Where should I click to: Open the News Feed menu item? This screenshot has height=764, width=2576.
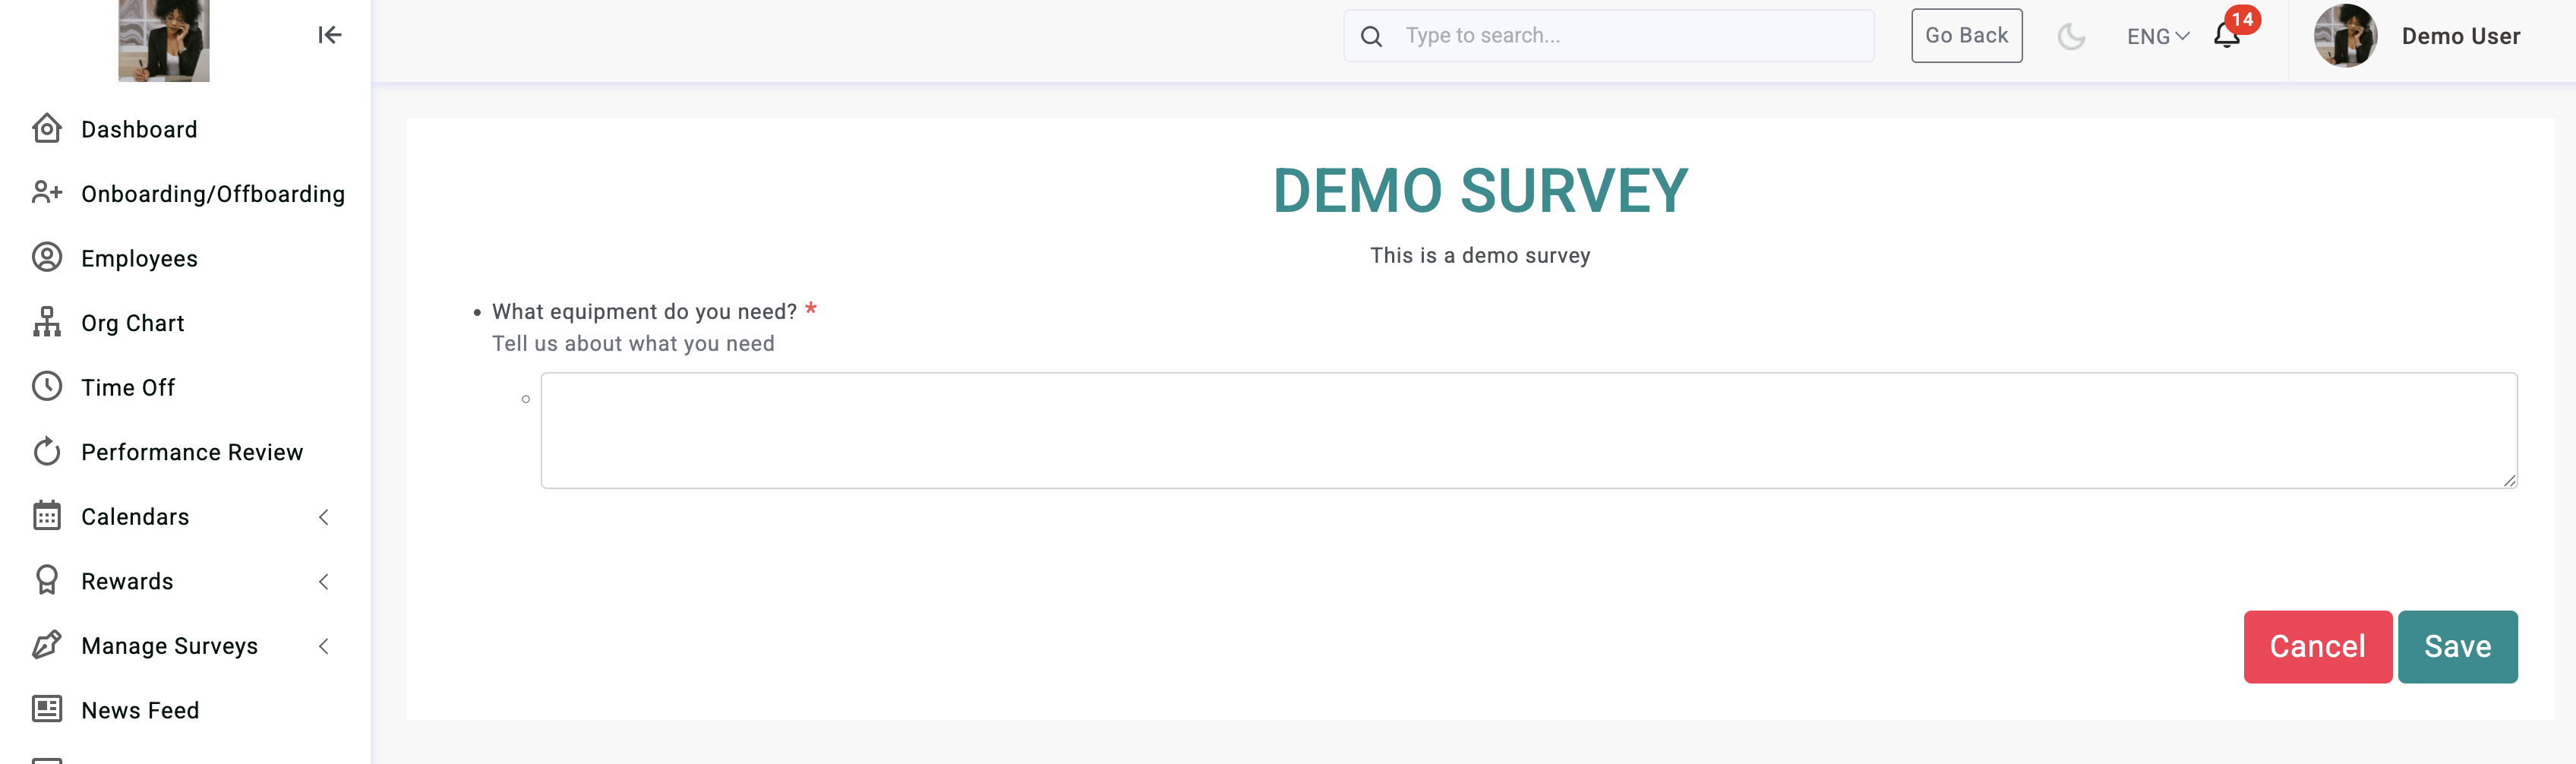(x=140, y=710)
